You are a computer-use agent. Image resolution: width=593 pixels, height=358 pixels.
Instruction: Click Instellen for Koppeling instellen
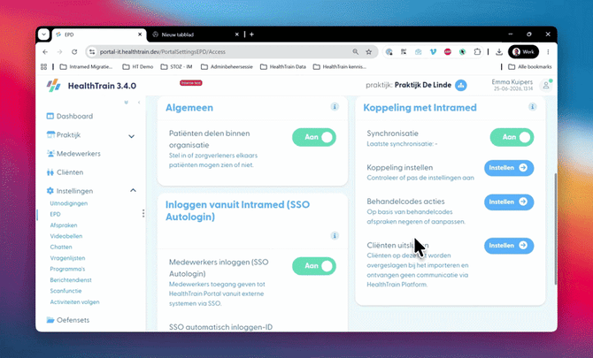pos(509,168)
